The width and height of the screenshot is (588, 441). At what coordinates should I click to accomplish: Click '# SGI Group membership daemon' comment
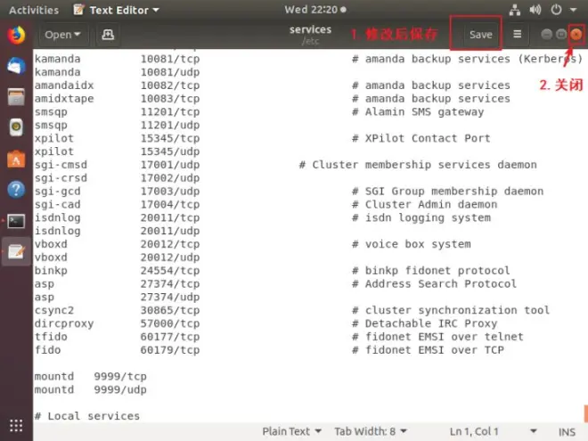point(448,192)
